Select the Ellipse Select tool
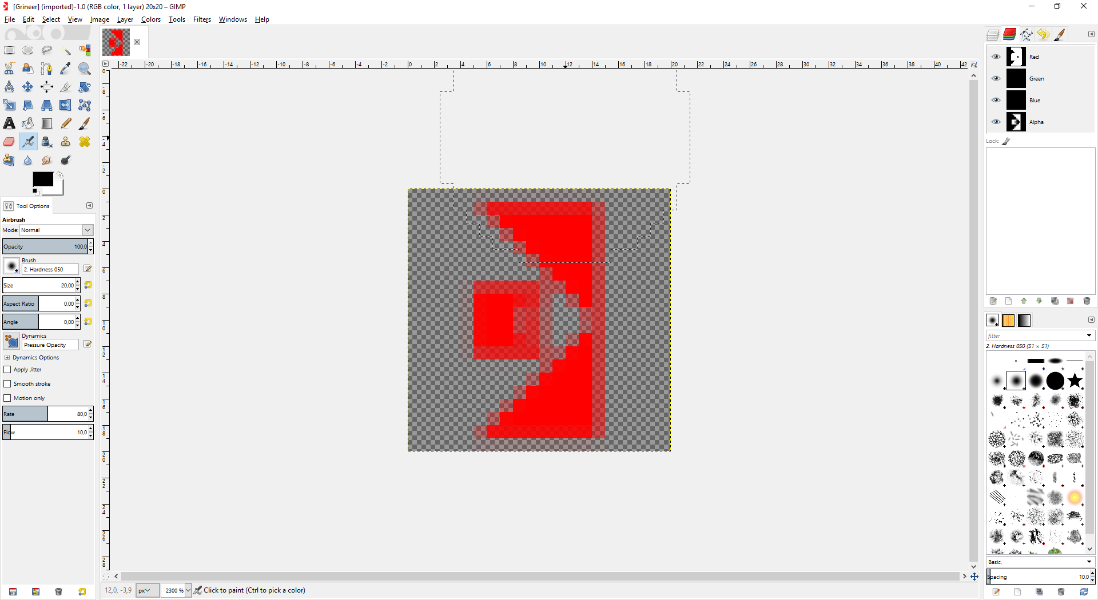 pos(28,50)
